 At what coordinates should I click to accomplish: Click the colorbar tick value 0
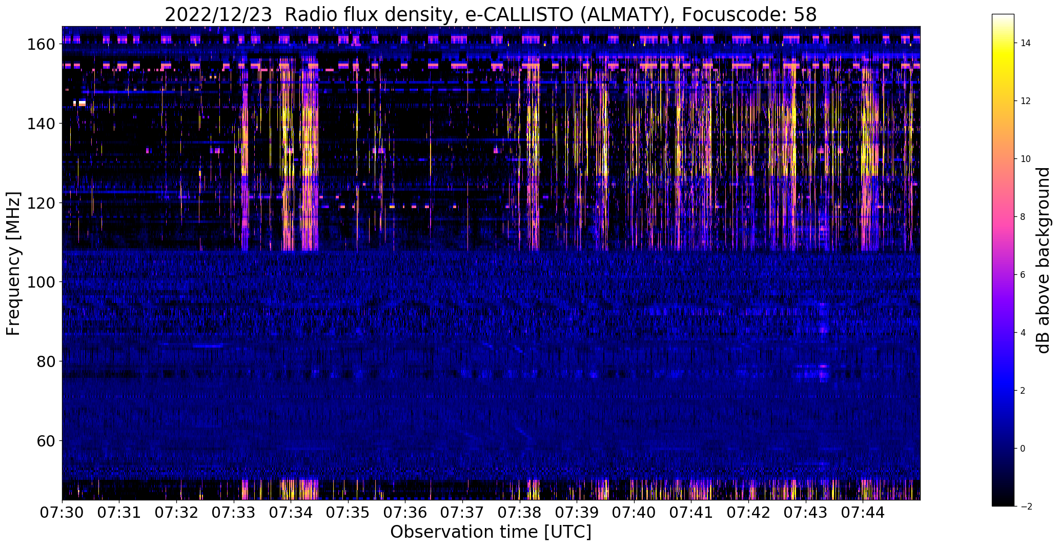coord(1023,449)
